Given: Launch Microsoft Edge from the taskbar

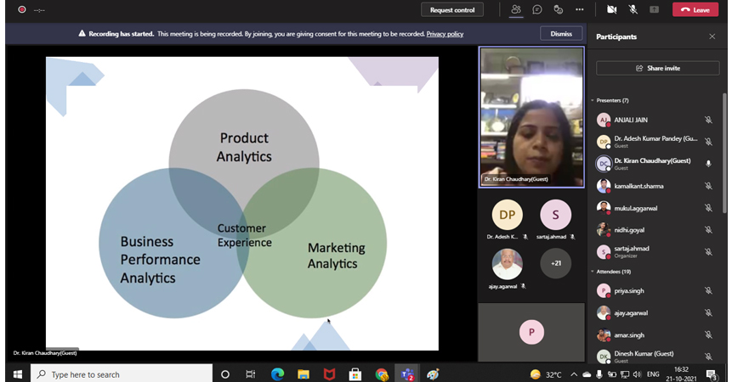Looking at the screenshot, I should [277, 374].
